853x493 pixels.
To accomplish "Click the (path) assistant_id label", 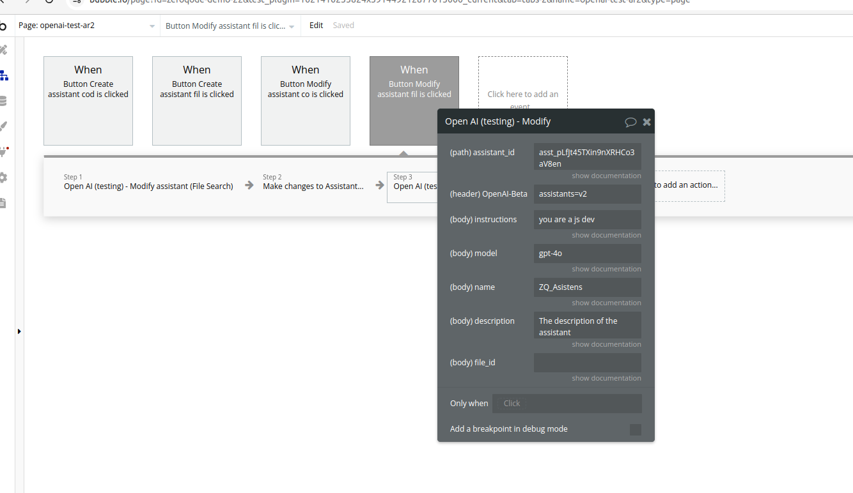I will pyautogui.click(x=482, y=152).
